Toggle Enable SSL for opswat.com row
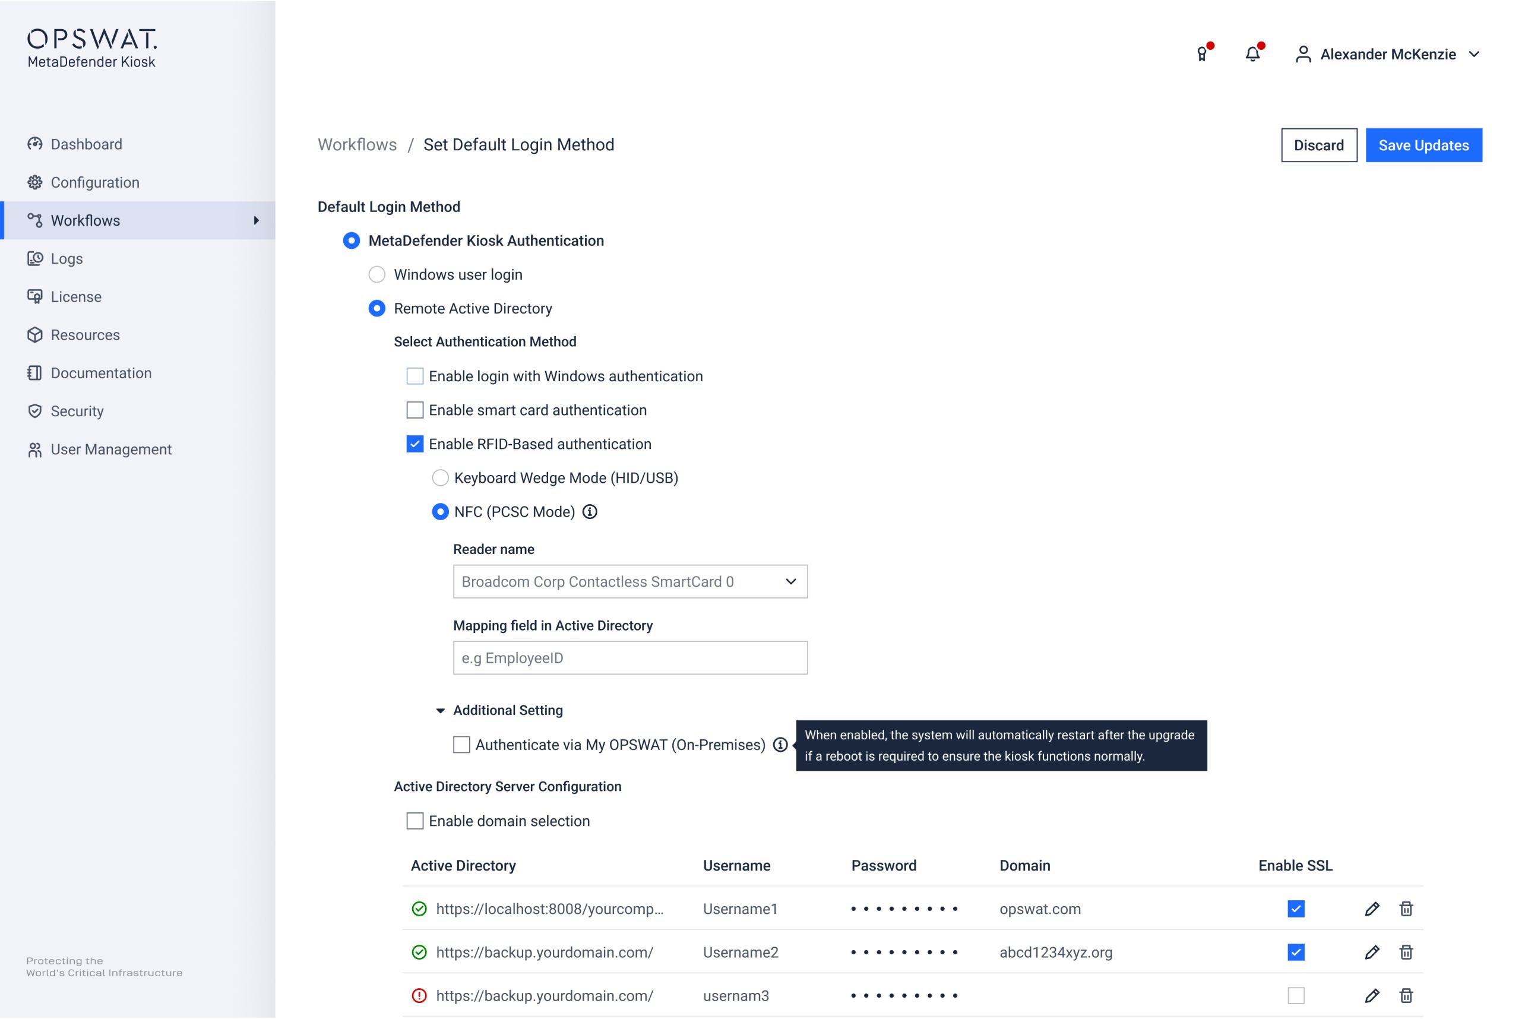Viewport: 1525px width, 1019px height. coord(1296,909)
